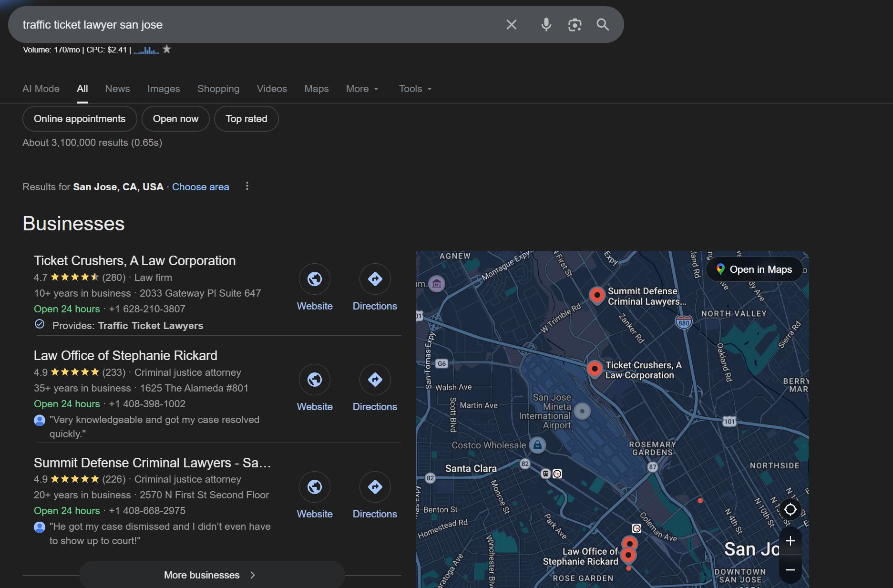Zoom in on the map with the plus button

coord(790,540)
